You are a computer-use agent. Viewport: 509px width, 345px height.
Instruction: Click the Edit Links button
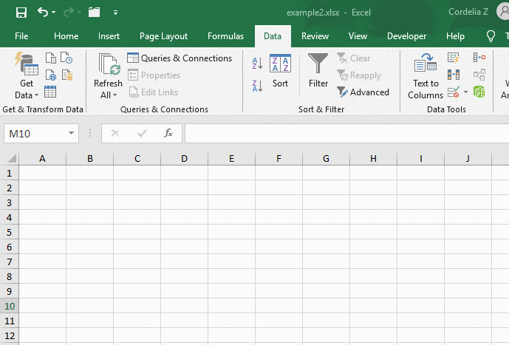153,92
